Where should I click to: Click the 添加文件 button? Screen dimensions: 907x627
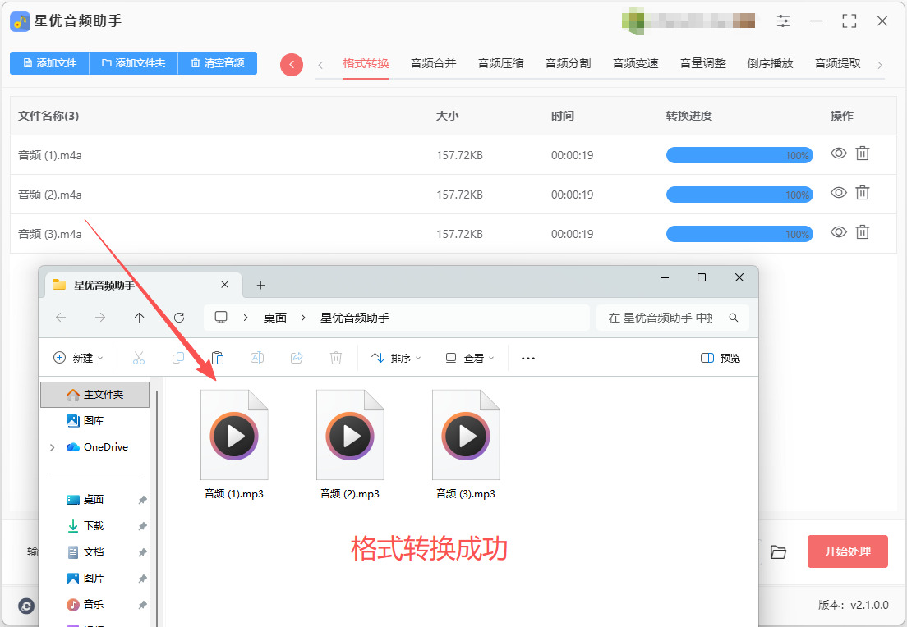(x=50, y=63)
